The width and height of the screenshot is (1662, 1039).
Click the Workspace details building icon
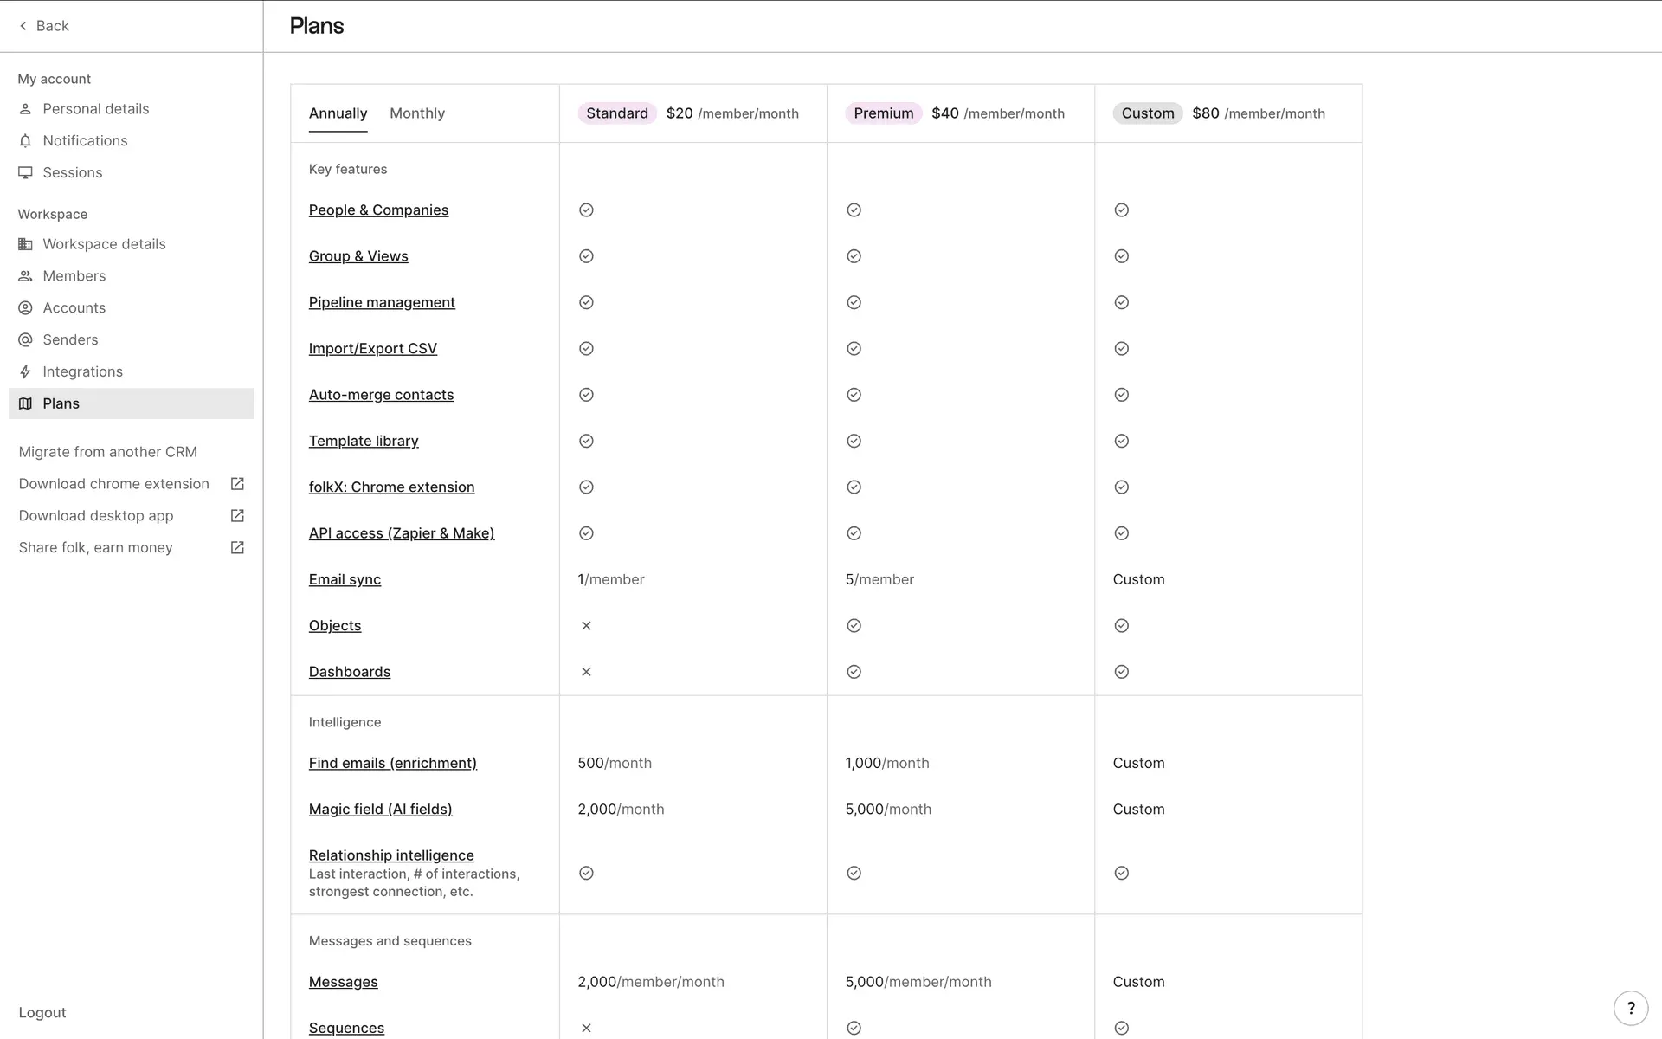click(25, 244)
